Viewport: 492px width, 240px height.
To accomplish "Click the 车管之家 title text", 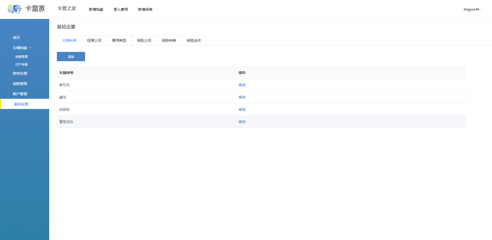I will (67, 9).
